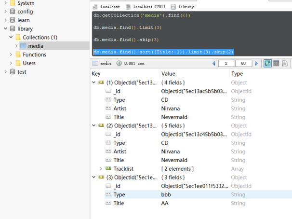Click the Collections folder icon
This screenshot has width=292, height=219.
point(18,37)
